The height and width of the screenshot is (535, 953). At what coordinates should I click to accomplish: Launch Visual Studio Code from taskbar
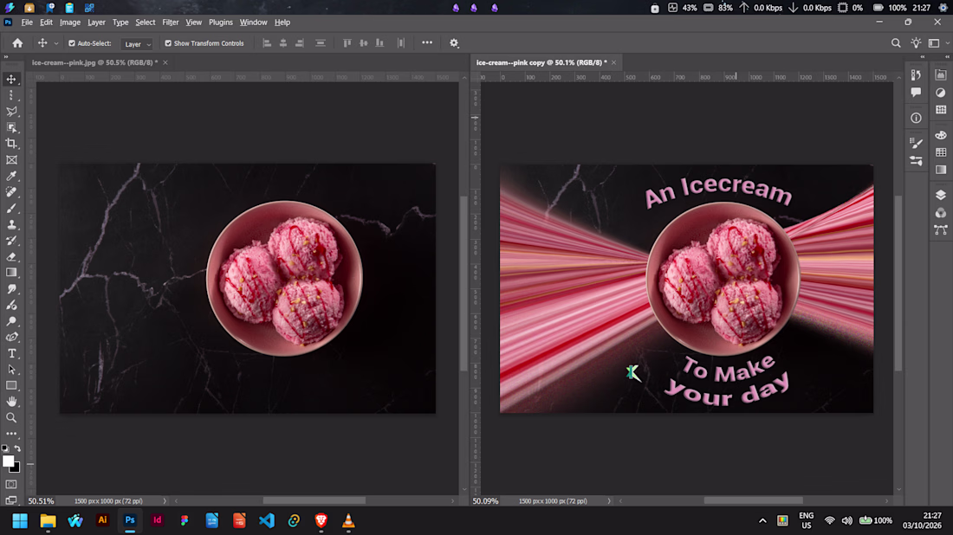click(x=266, y=520)
